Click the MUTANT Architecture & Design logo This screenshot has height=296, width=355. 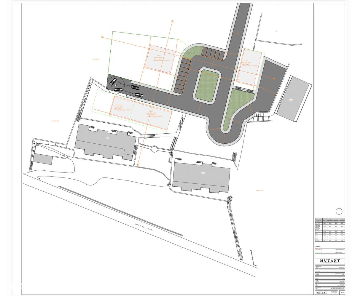(330, 261)
